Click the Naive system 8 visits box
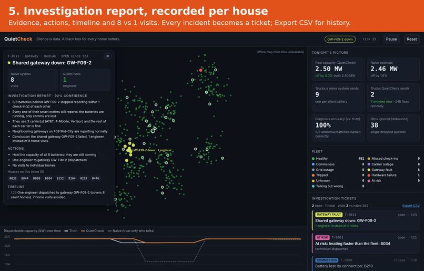 [33, 80]
